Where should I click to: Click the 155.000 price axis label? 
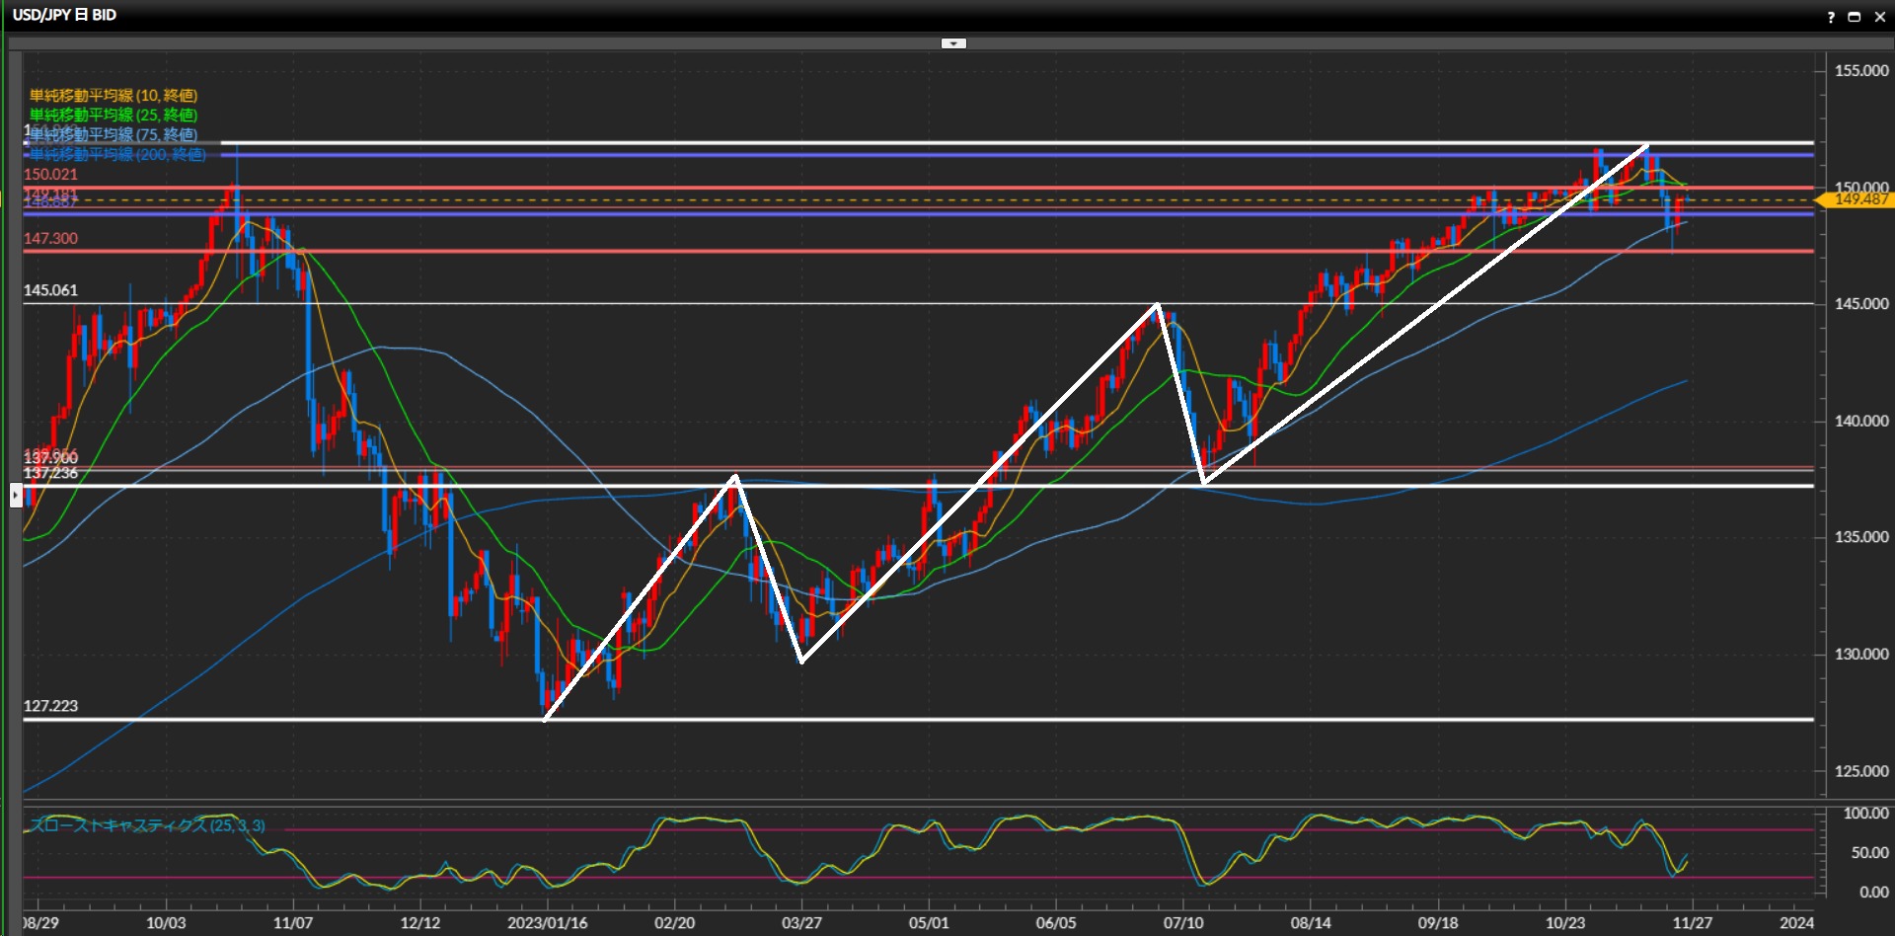pos(1860,71)
